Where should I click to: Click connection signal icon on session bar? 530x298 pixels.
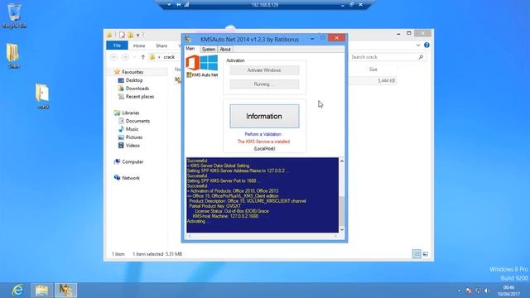click(x=186, y=5)
